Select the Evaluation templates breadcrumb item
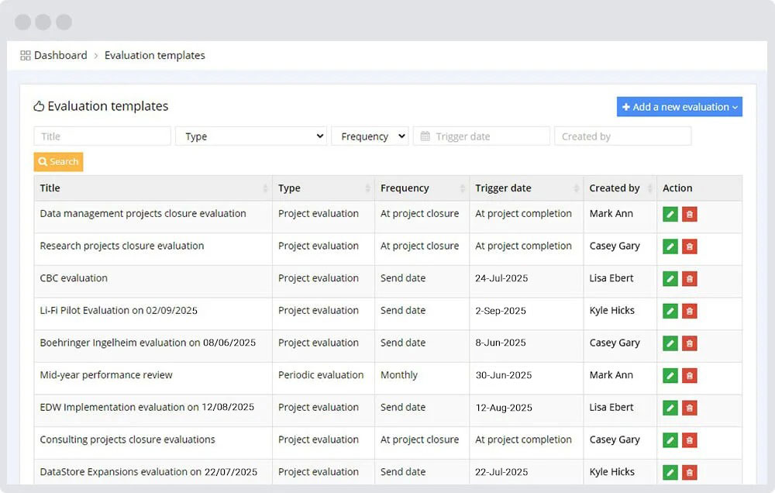The width and height of the screenshot is (775, 493). click(154, 55)
